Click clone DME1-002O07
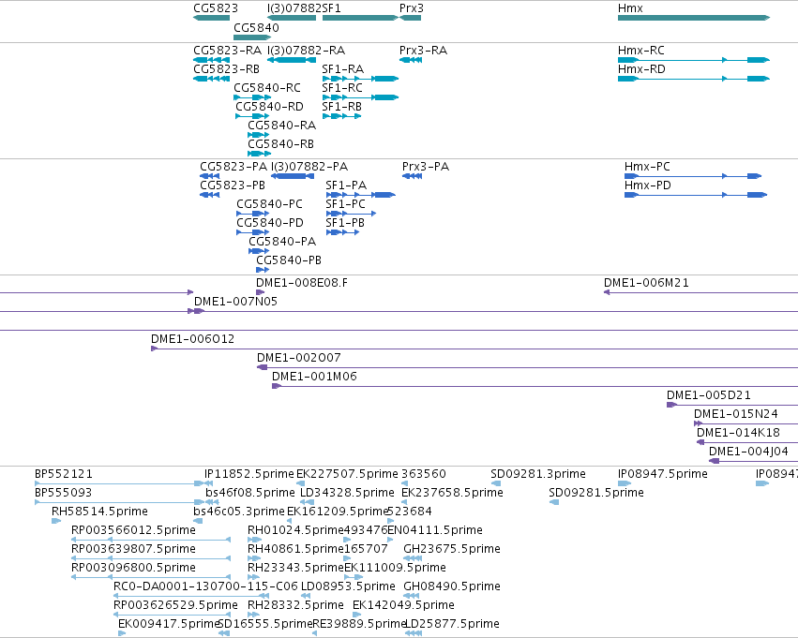 527,367
